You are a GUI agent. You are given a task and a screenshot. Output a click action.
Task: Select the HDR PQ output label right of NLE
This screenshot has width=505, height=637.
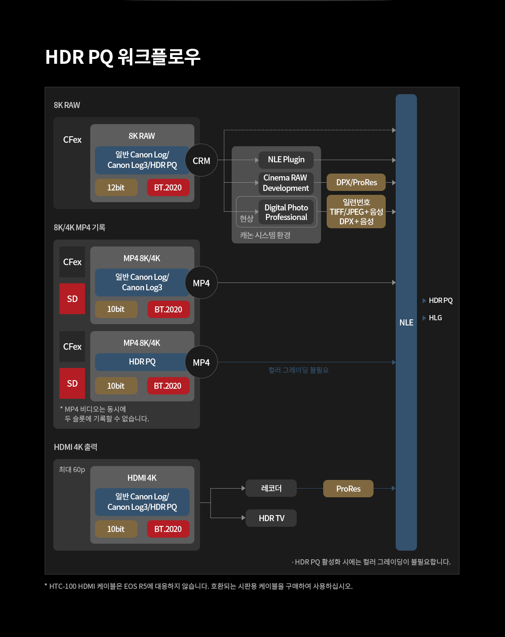[x=441, y=300]
